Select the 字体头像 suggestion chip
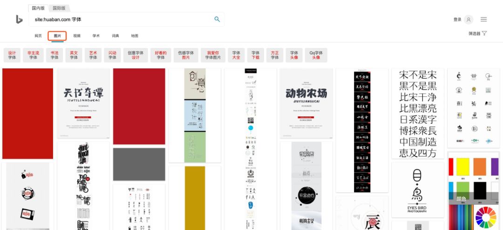Viewport: 503px width, 230px height. [294, 55]
